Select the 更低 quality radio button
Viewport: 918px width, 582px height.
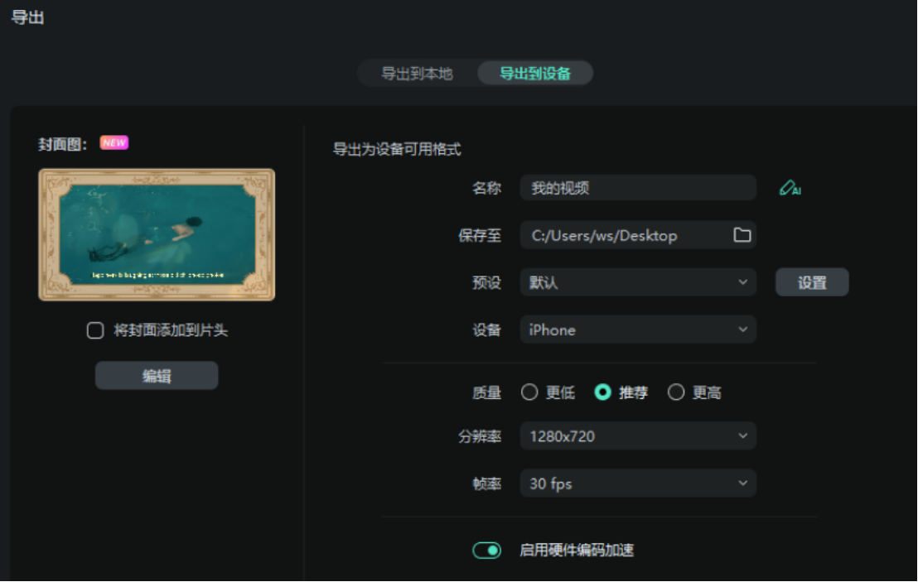529,392
